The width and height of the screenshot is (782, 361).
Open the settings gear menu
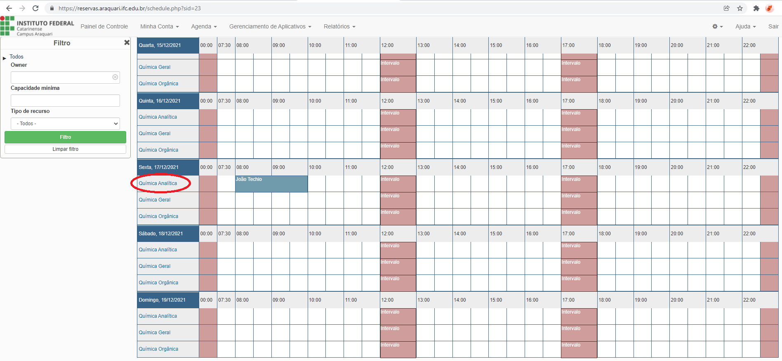click(x=717, y=26)
